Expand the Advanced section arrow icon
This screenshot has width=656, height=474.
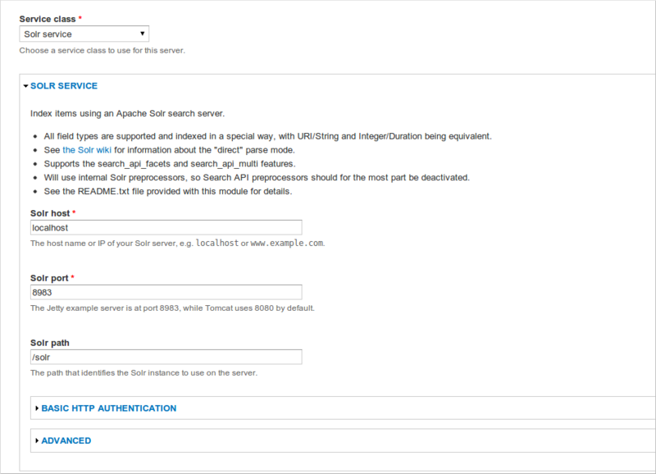pyautogui.click(x=37, y=441)
